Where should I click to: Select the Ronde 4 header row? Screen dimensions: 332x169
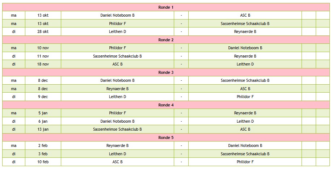[166, 105]
